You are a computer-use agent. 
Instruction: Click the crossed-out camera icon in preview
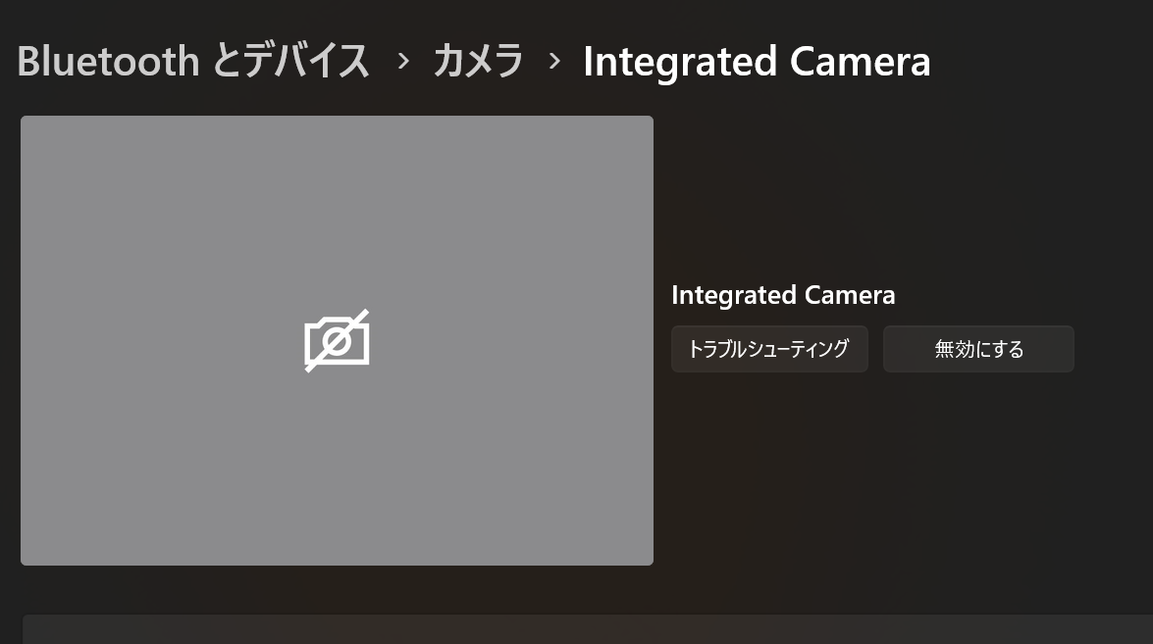pos(337,341)
